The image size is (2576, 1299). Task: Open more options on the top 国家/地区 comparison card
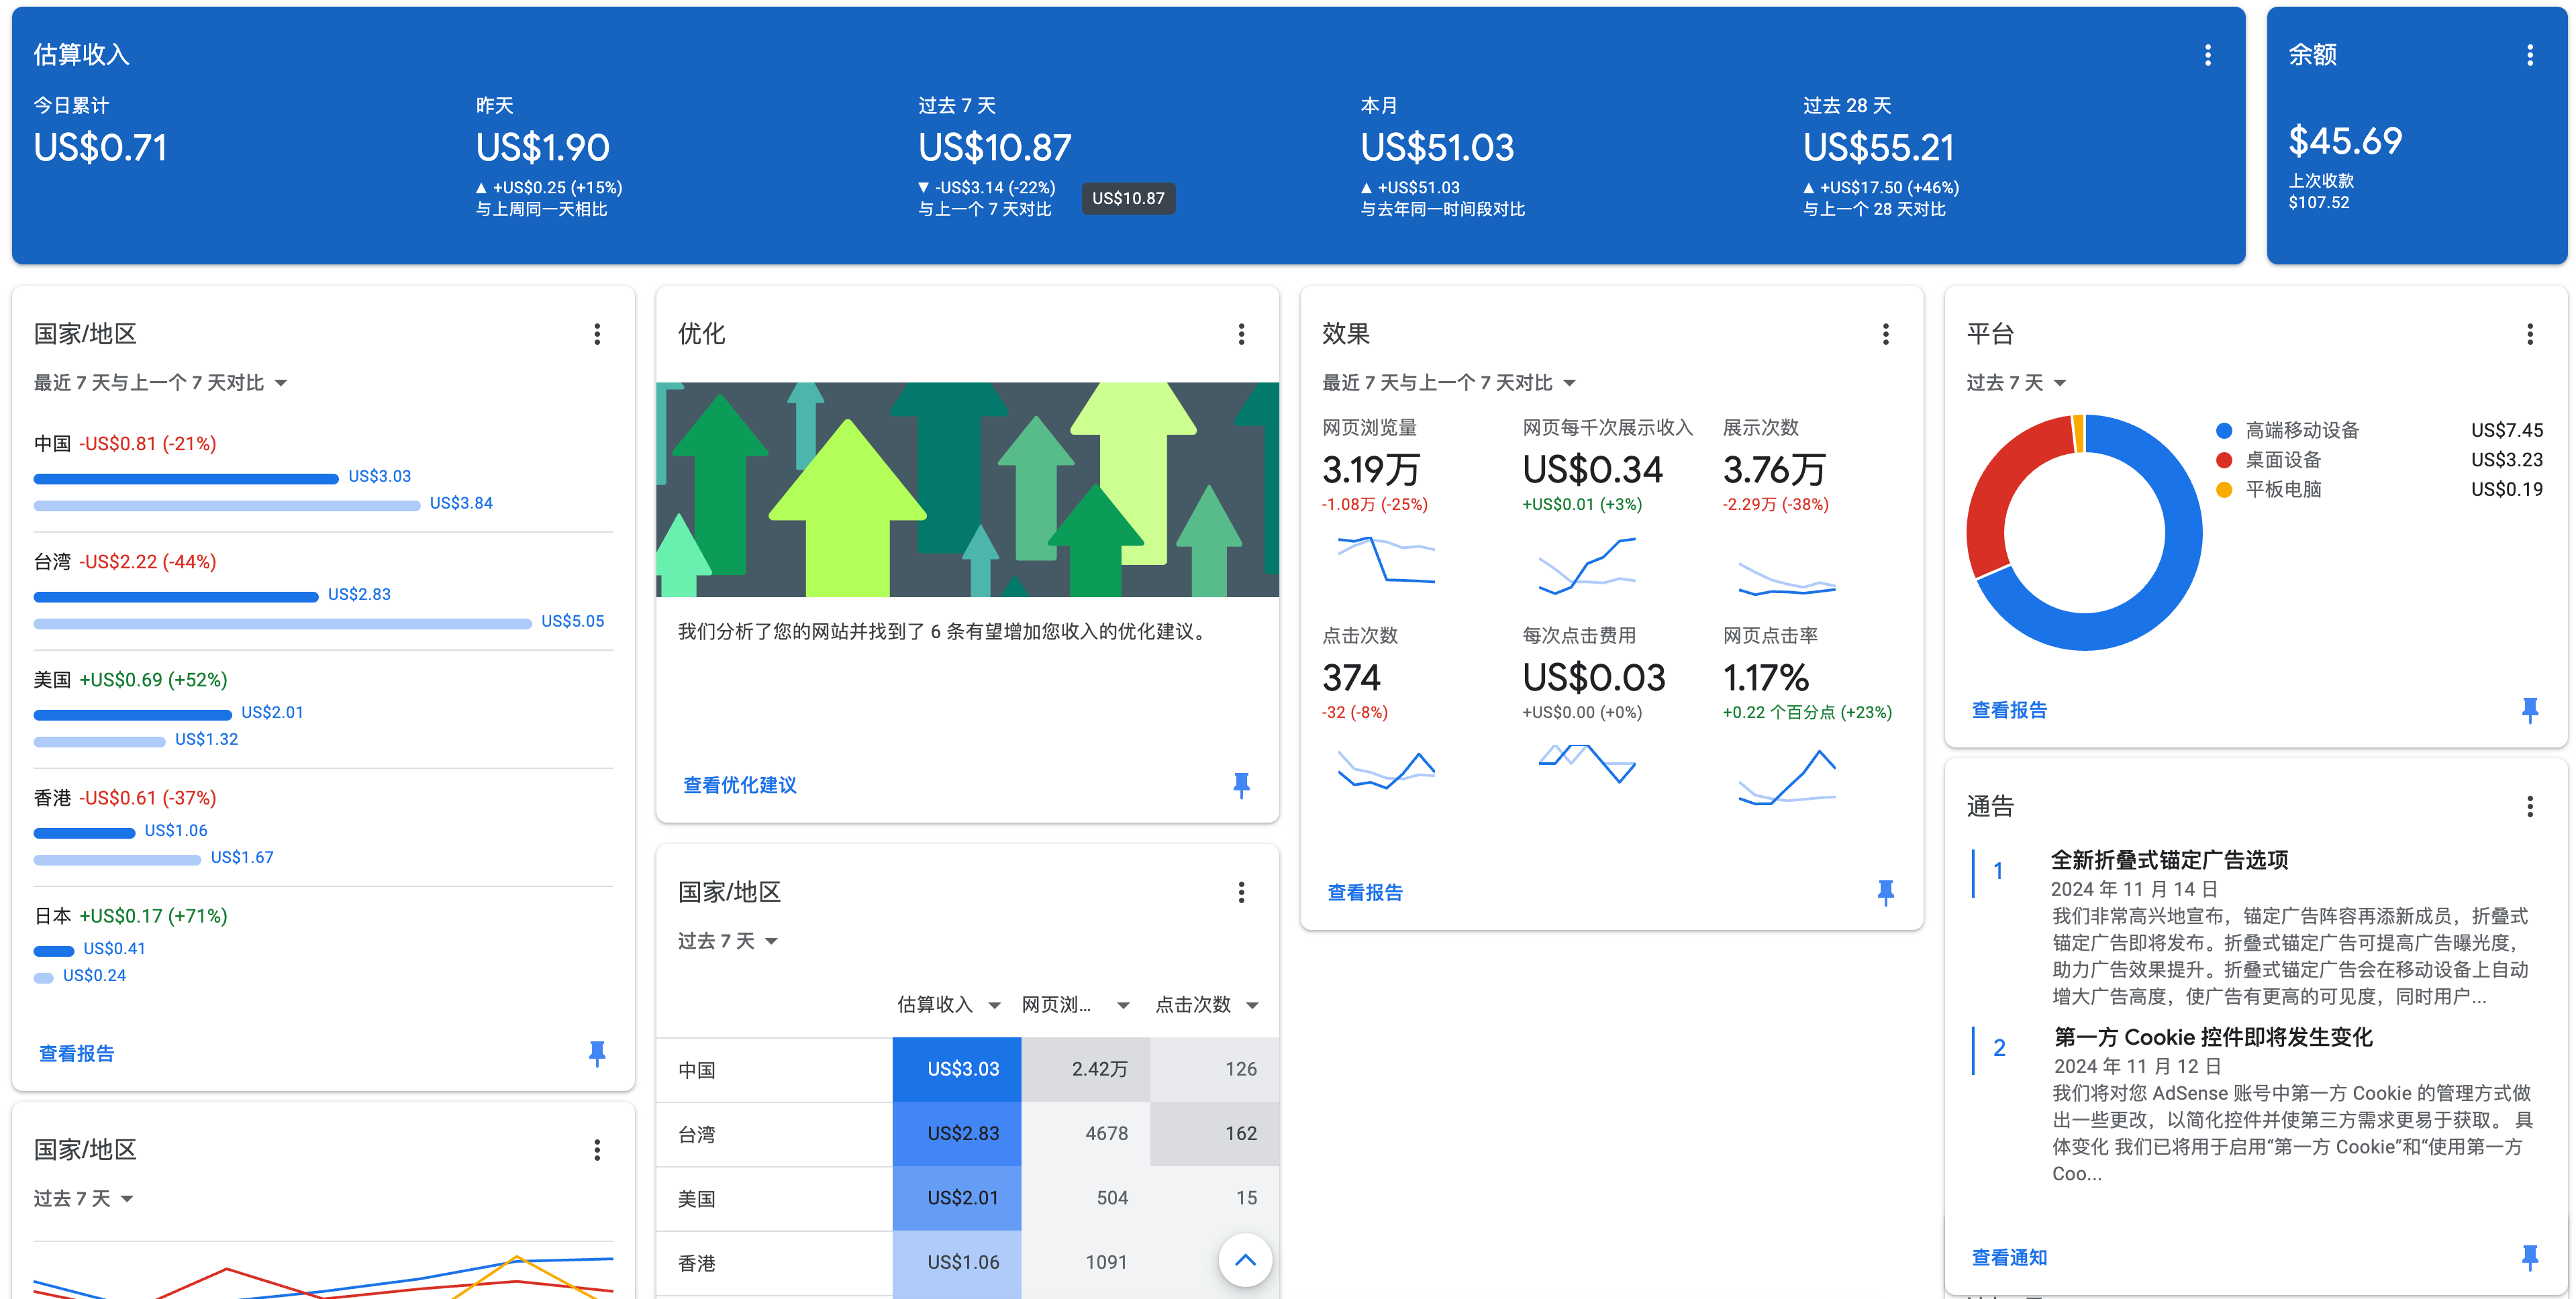(597, 334)
